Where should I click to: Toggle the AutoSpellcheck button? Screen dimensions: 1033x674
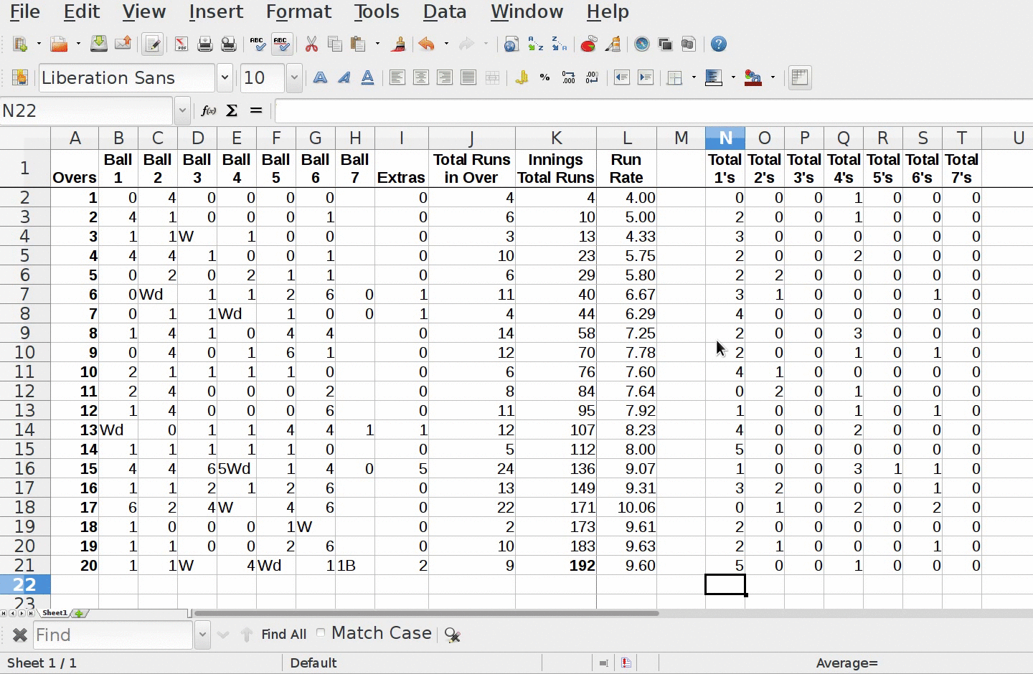pos(281,44)
